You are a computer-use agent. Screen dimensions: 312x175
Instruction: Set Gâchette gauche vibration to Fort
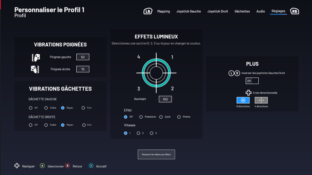click(x=83, y=108)
